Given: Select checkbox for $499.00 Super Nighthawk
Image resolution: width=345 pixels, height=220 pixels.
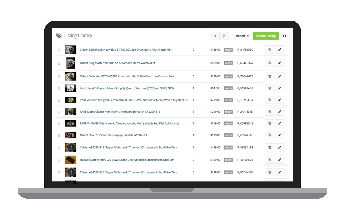Looking at the screenshot, I should (x=59, y=148).
